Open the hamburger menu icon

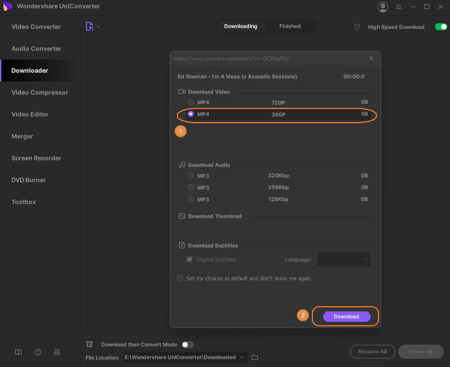pos(399,6)
